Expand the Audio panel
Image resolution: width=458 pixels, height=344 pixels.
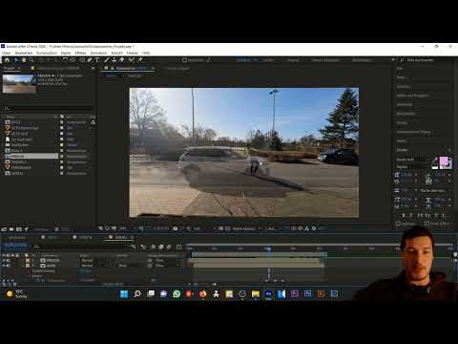click(x=401, y=77)
